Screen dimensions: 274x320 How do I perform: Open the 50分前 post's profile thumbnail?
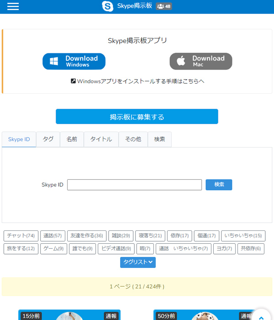(x=205, y=316)
